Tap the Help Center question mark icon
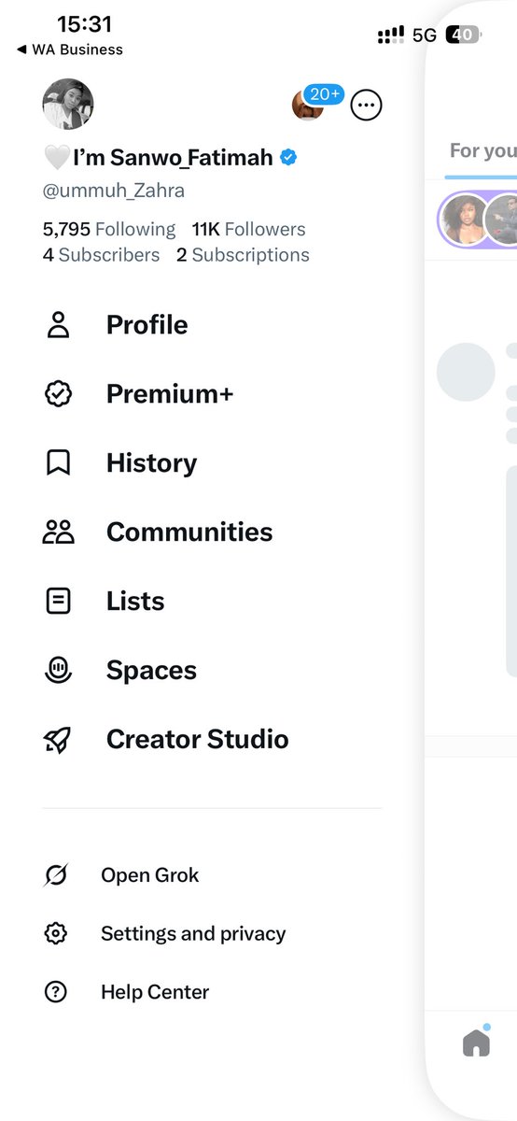Screen dimensions: 517x1121 [x=56, y=992]
